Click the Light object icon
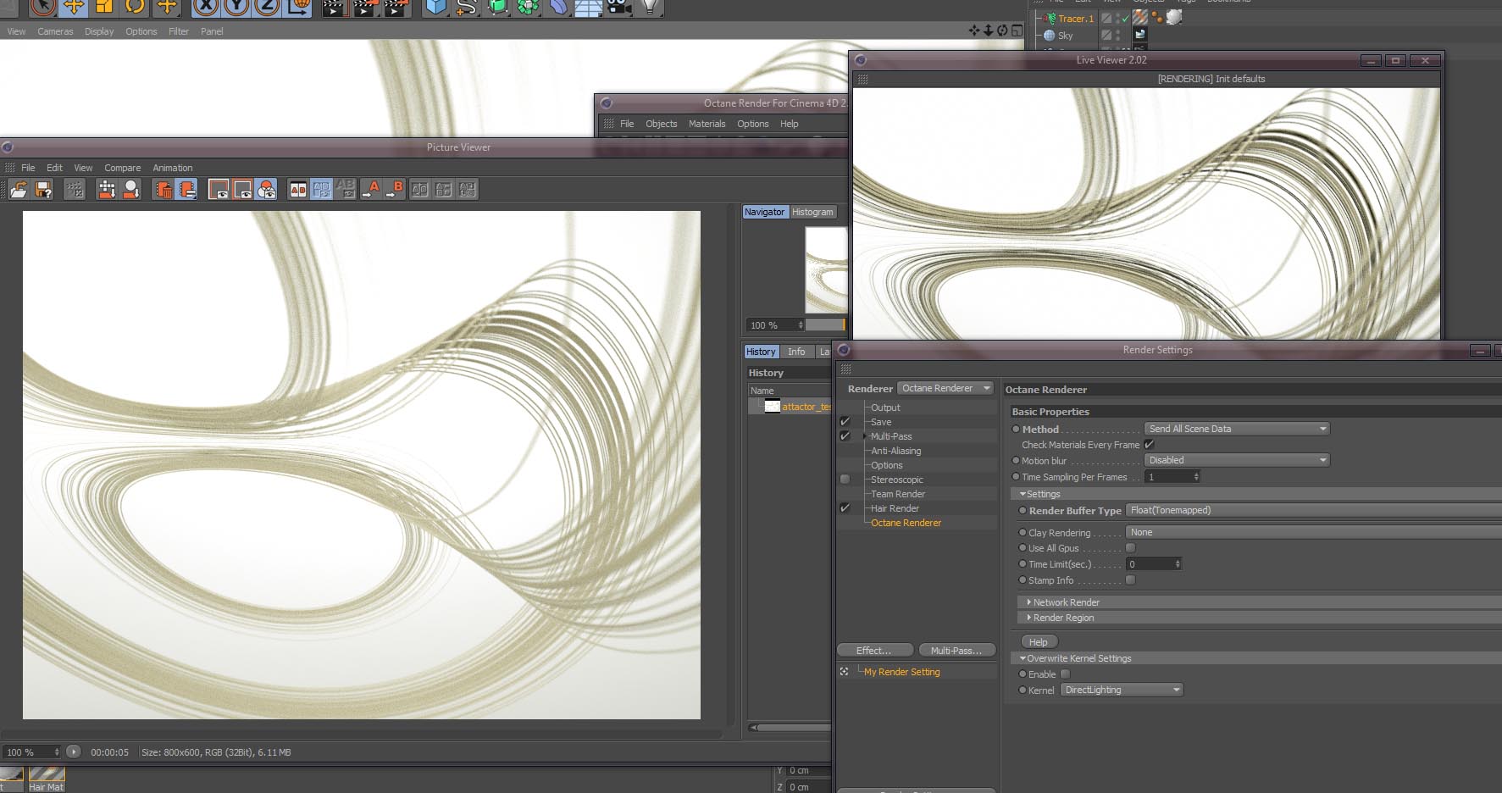This screenshot has width=1502, height=793. tap(649, 7)
